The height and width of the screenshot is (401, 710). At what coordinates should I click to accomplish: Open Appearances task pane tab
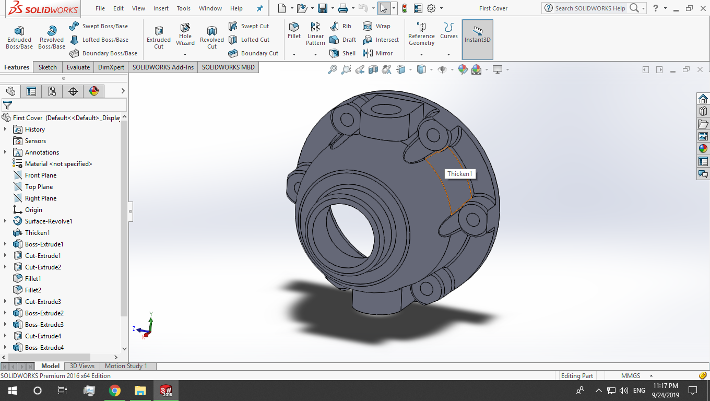703,148
